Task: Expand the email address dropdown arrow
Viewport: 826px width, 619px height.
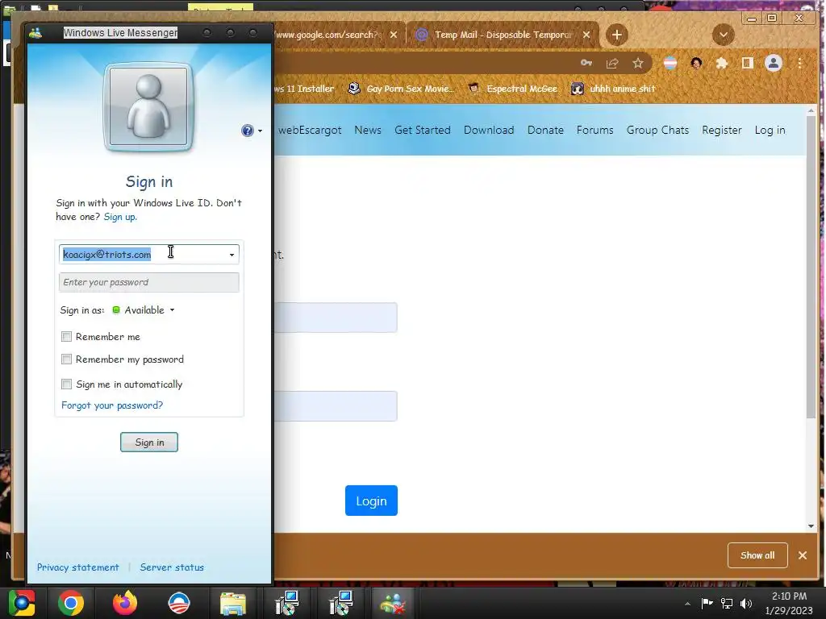Action: 232,255
